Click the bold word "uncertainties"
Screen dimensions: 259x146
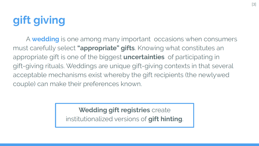point(144,57)
